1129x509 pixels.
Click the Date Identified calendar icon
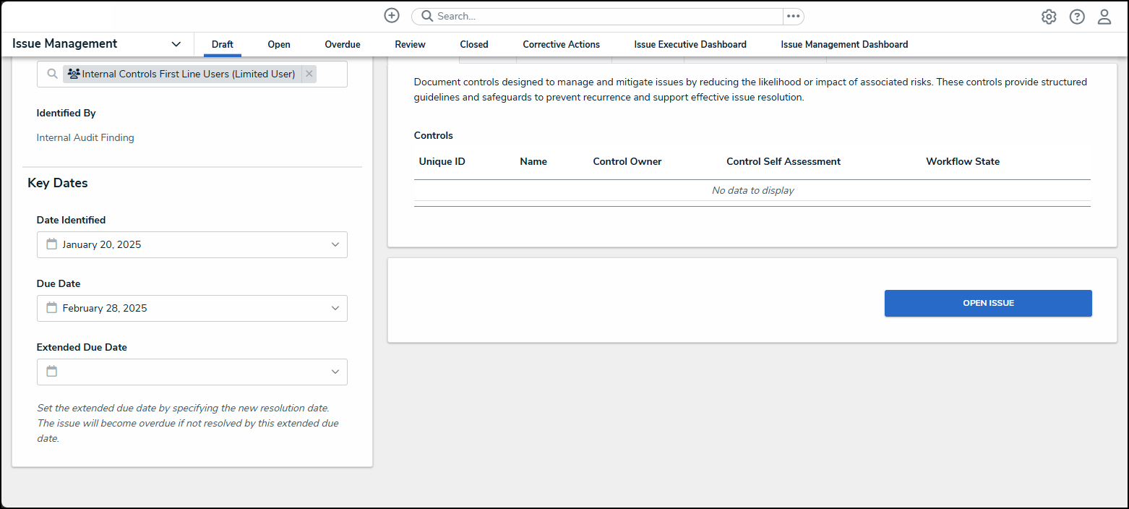point(52,244)
